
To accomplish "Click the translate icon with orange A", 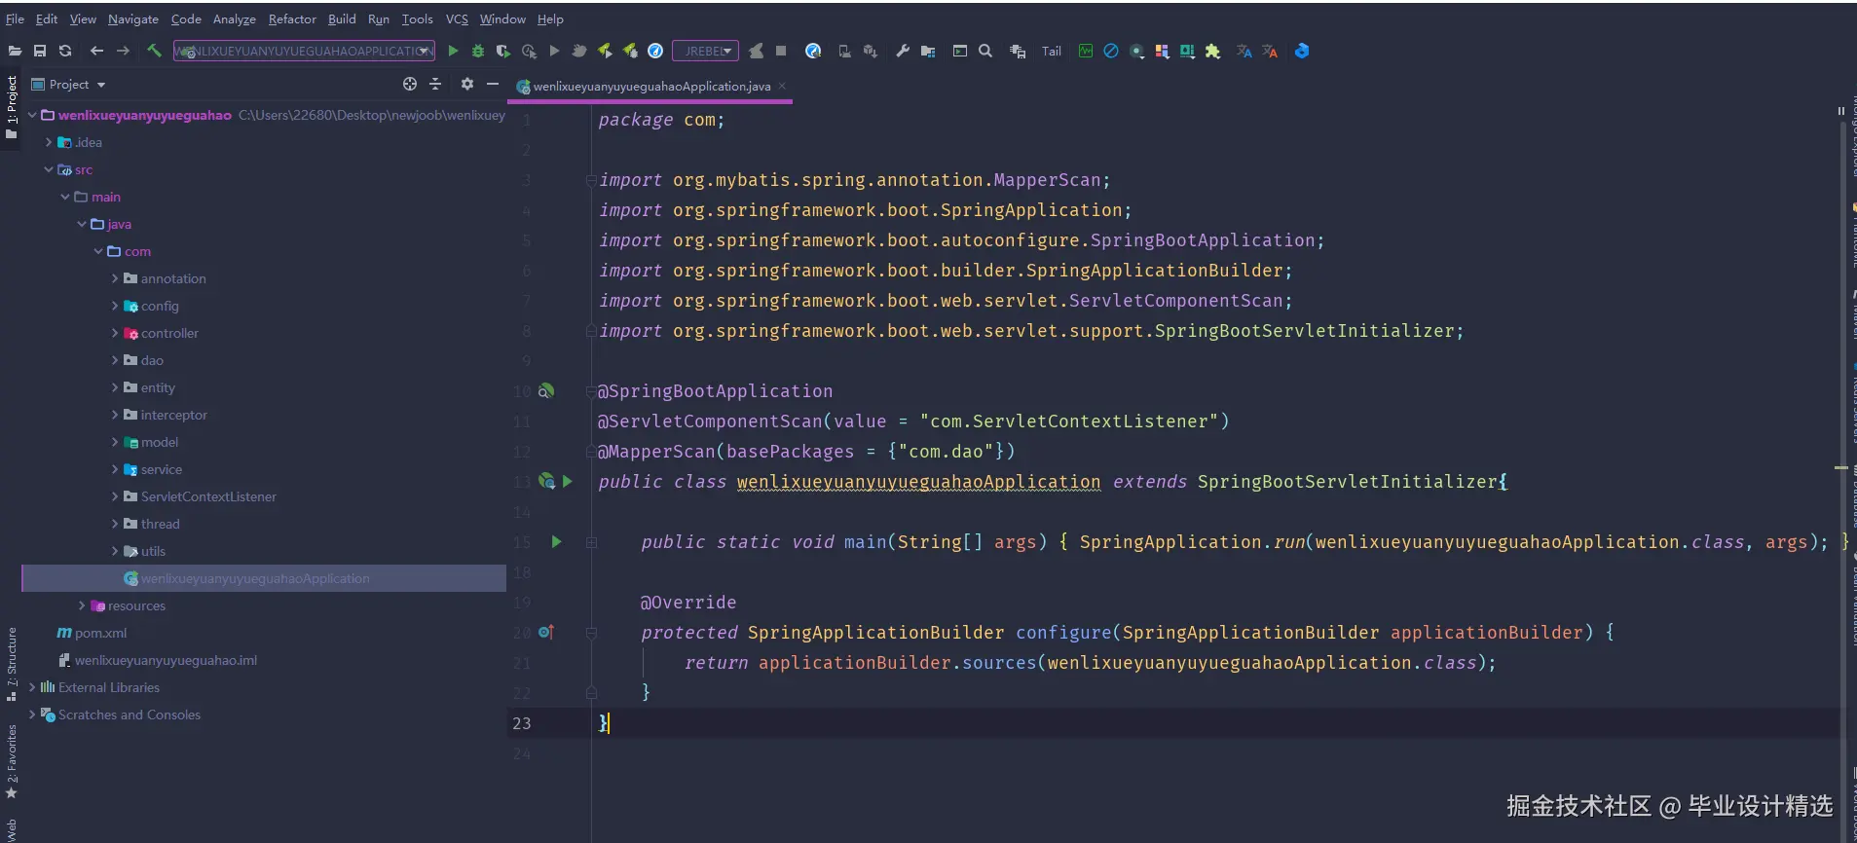I will tap(1270, 51).
